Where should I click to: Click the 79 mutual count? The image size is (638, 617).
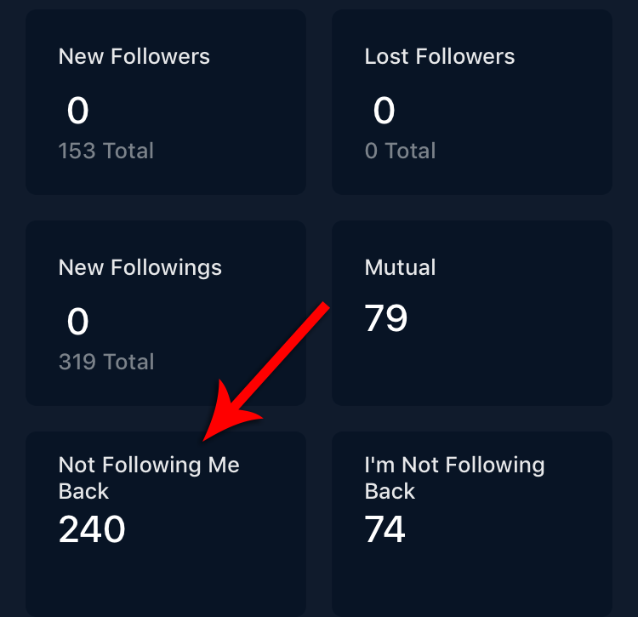(386, 318)
